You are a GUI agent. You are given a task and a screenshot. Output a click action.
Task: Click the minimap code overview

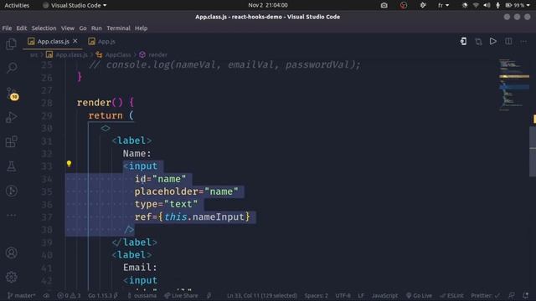(x=513, y=84)
